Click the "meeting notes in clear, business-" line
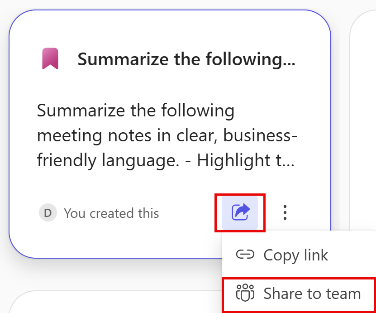 [x=167, y=135]
